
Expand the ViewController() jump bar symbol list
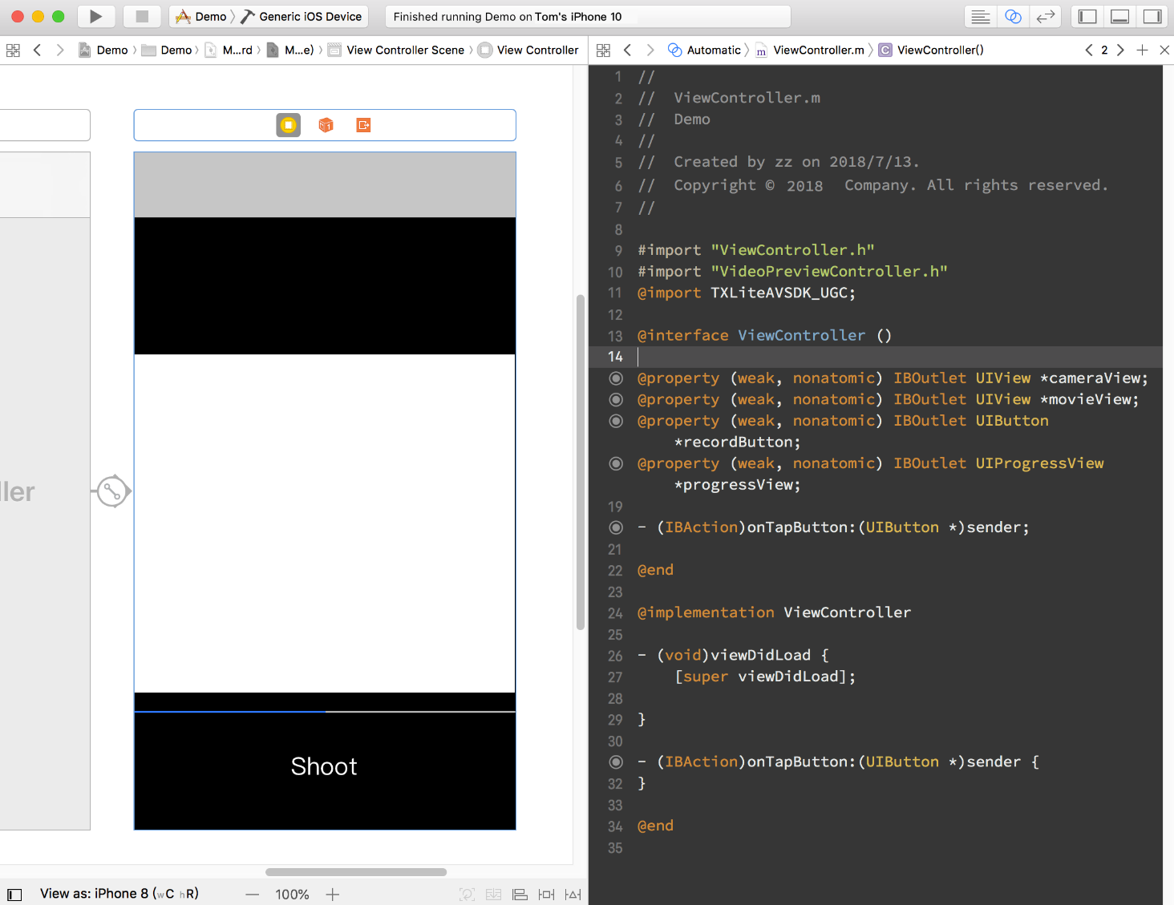pyautogui.click(x=939, y=50)
